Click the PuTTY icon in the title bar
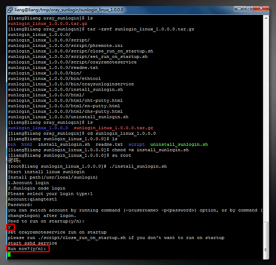The height and width of the screenshot is (265, 276). point(10,10)
